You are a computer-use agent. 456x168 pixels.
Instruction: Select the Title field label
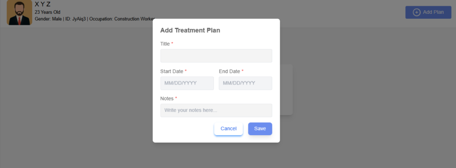(x=165, y=44)
